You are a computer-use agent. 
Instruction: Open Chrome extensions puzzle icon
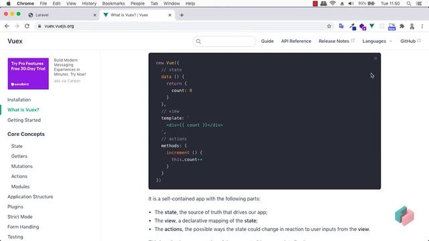tap(402, 26)
